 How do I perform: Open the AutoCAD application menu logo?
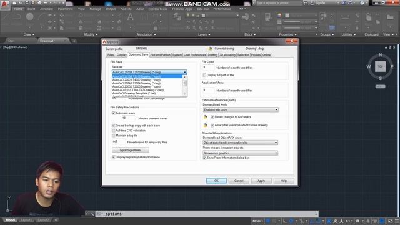4,5
